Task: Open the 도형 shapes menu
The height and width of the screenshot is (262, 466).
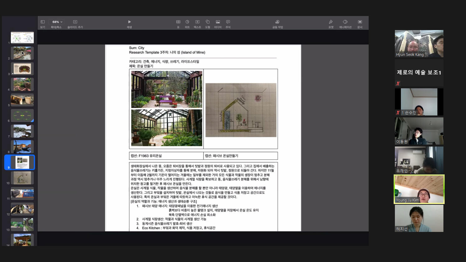Action: (x=208, y=22)
